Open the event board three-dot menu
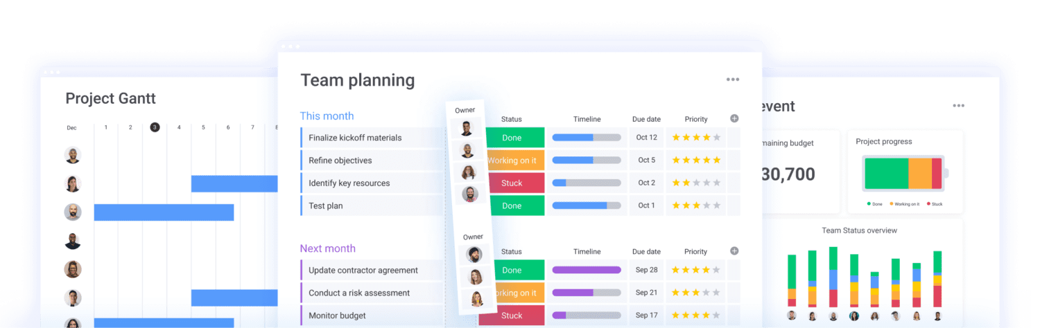 [x=958, y=106]
